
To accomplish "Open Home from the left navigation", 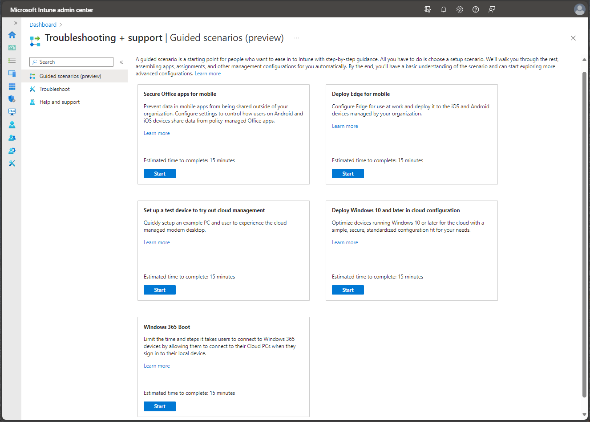I will click(x=12, y=35).
